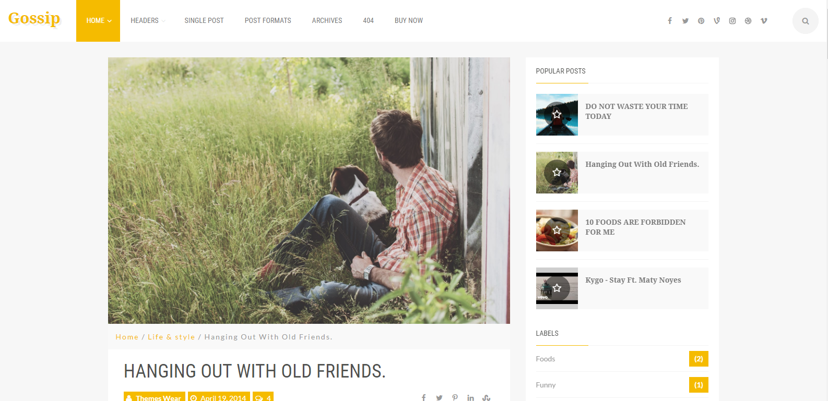
Task: Share post via LinkedIn icon
Action: pos(470,398)
